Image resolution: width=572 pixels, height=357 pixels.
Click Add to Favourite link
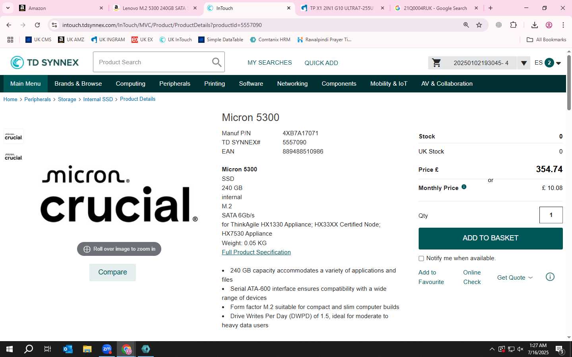pos(431,277)
